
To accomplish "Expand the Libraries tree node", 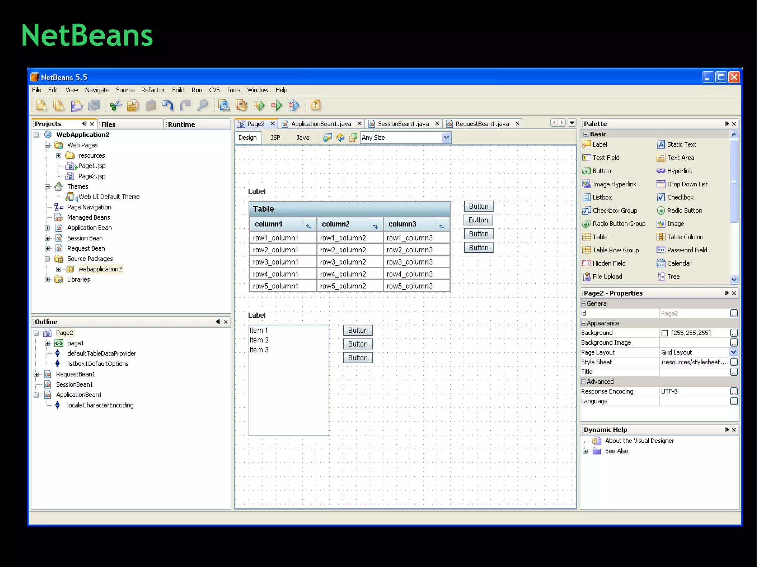I will pos(47,280).
